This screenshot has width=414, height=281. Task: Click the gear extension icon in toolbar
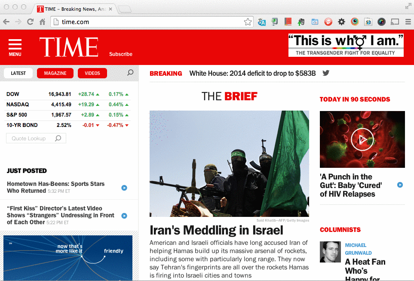341,22
